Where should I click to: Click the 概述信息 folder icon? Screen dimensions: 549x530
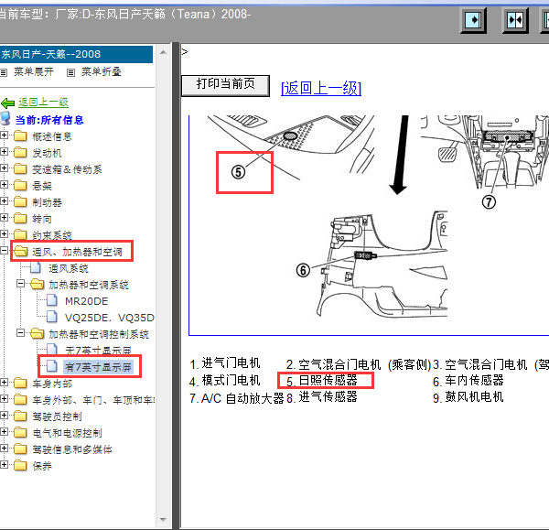(x=20, y=135)
